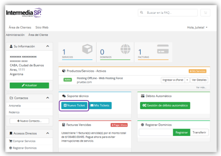Click the Contactos folder icon
Screen dimensions: 221x156
point(11,98)
